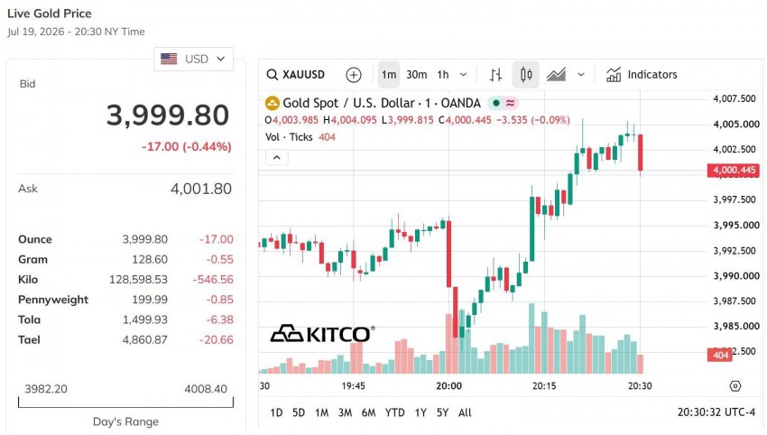Screen dimensions: 767x435
Task: Select the YTD date range
Action: point(394,412)
